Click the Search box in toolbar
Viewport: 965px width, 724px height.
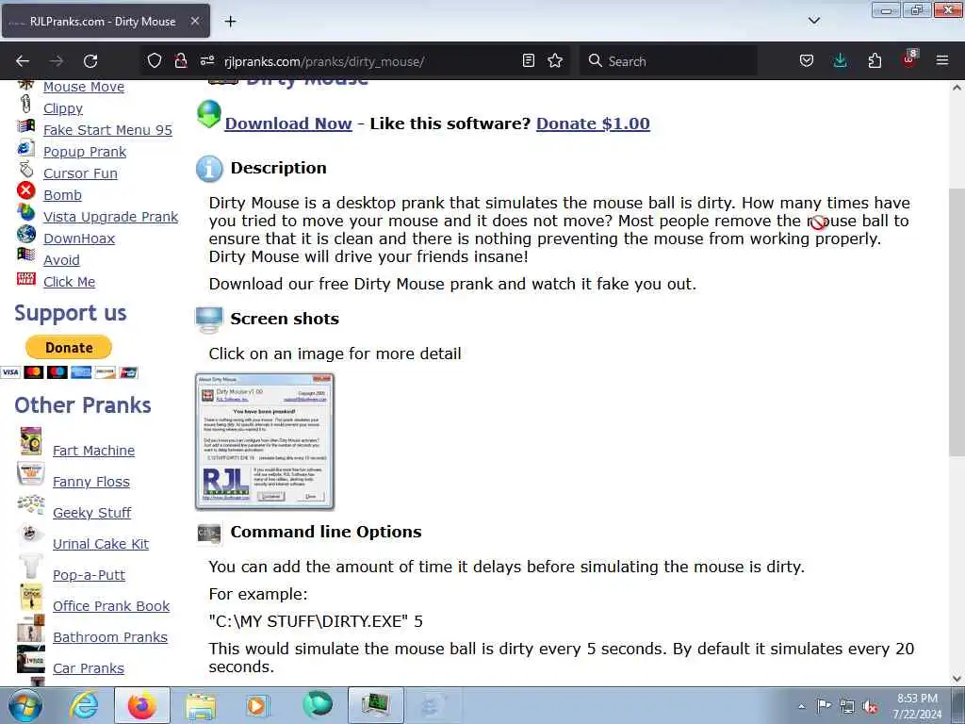coord(668,61)
